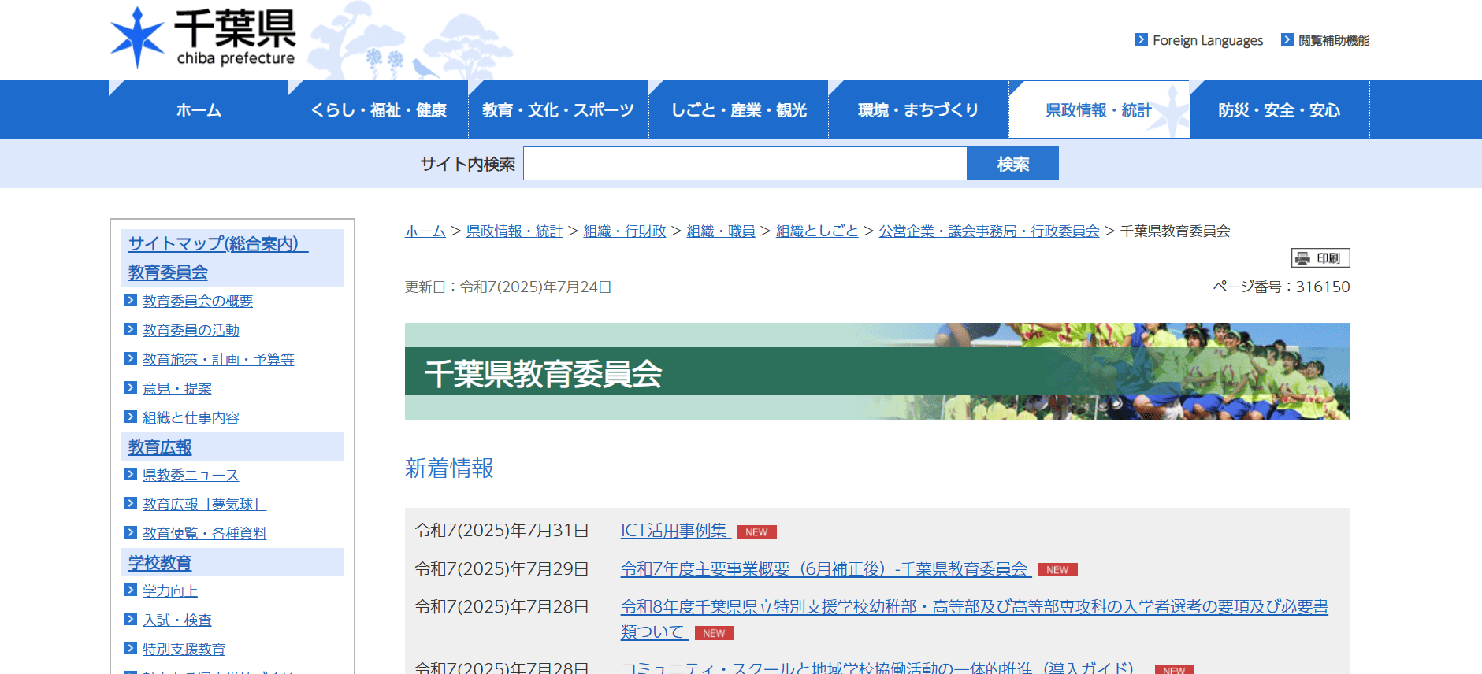Click ホーム in the breadcrumb
Viewport: 1482px width, 674px height.
[425, 231]
